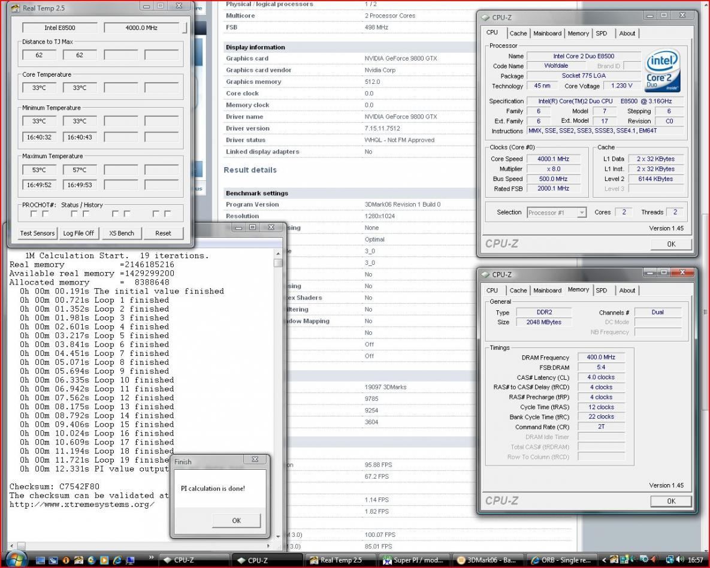Open Mainboard tab in upper CPU-Z window

pos(547,34)
